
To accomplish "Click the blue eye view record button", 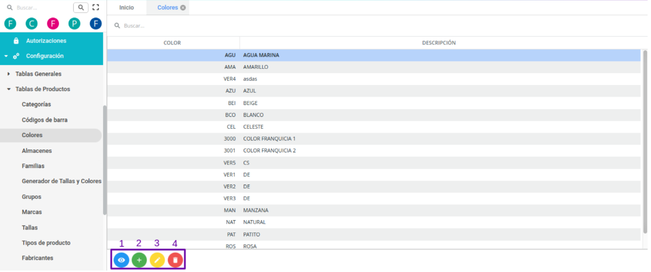I will pyautogui.click(x=122, y=260).
